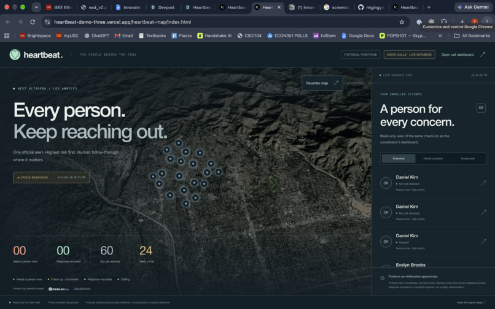Viewport: 495px width, 309px height.
Task: Expand hidden bookmarks with double chevron
Action: (440, 36)
